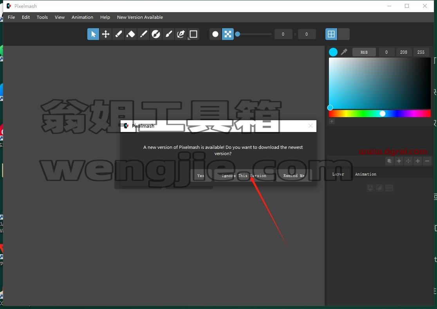Click the eyedropper color picker icon
Image resolution: width=437 pixels, height=309 pixels.
[344, 52]
